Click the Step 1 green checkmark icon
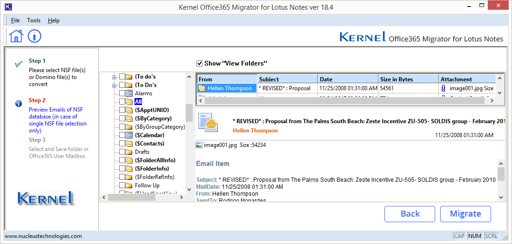The height and width of the screenshot is (244, 512). (x=19, y=64)
